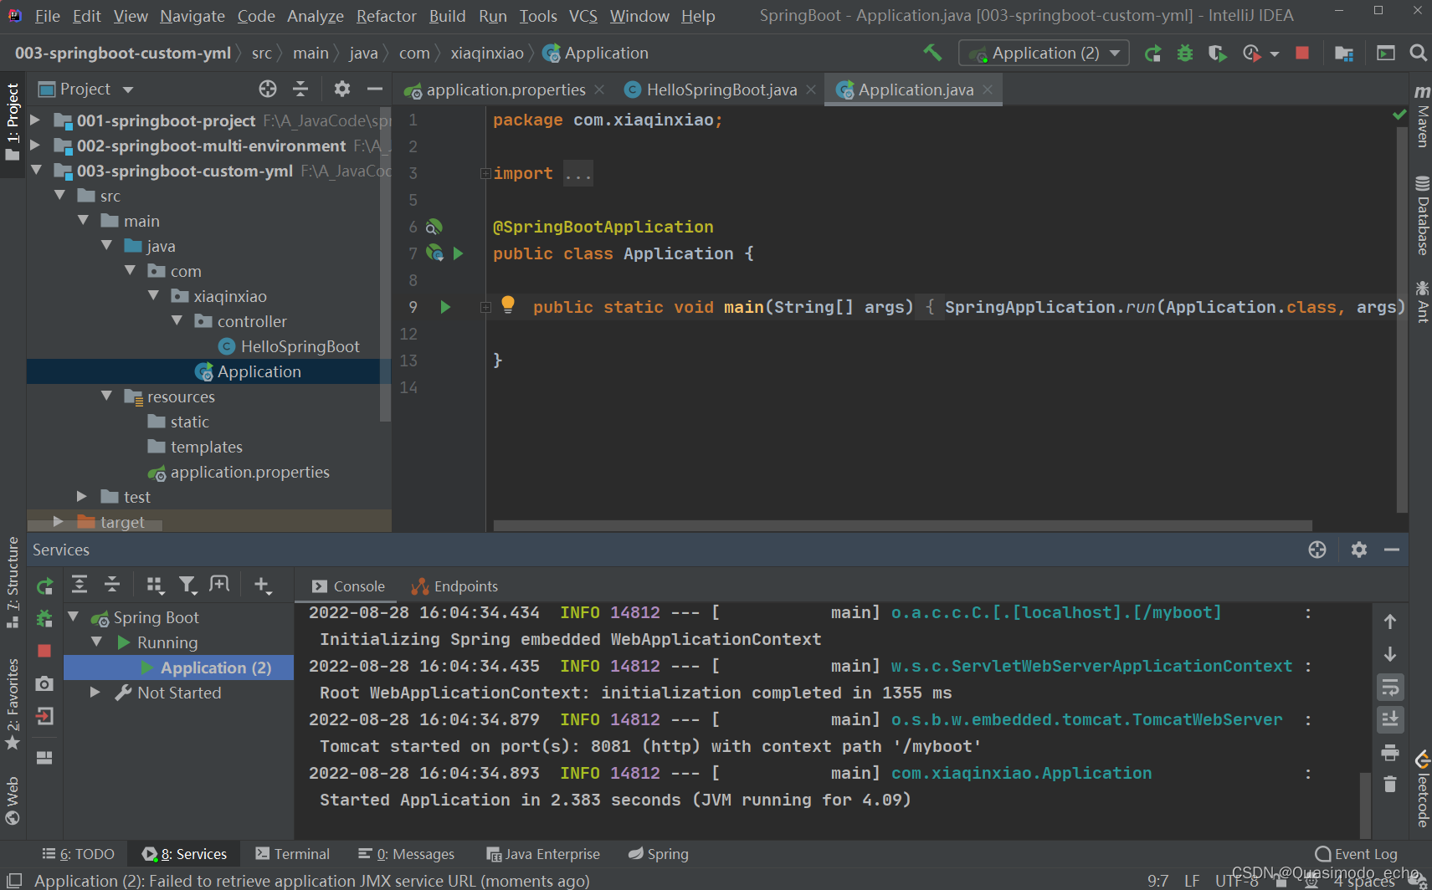Expand the test folder

coord(82,496)
